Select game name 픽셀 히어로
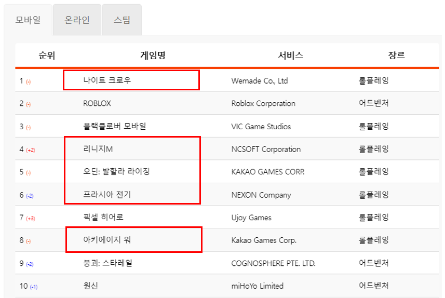445x298 pixels. click(103, 217)
